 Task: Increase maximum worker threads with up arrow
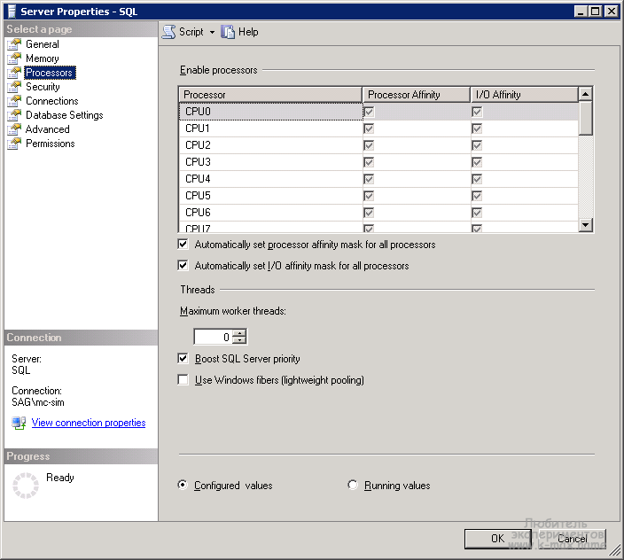click(239, 333)
